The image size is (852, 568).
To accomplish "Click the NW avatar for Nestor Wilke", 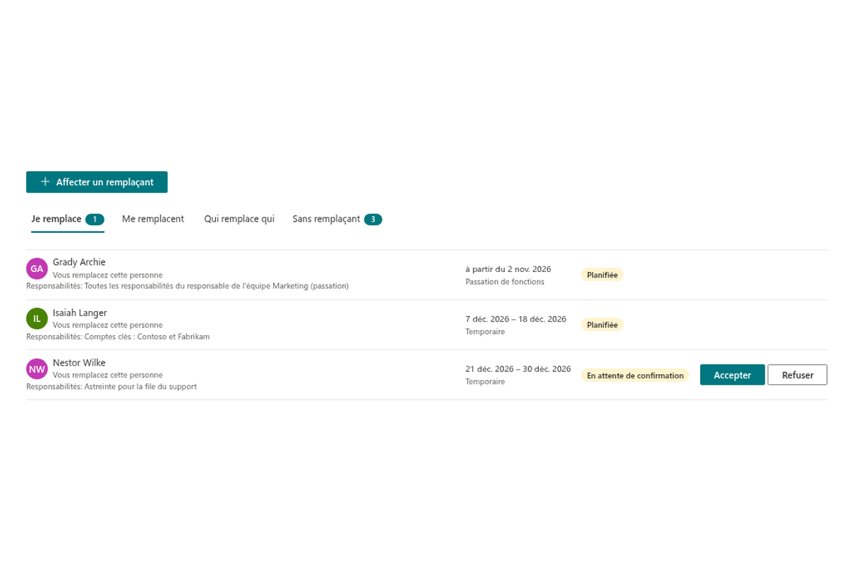I will 37,368.
